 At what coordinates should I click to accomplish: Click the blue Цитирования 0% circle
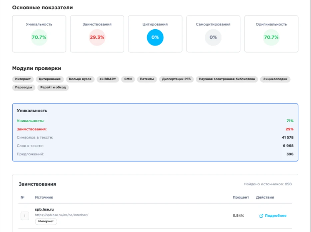point(155,37)
